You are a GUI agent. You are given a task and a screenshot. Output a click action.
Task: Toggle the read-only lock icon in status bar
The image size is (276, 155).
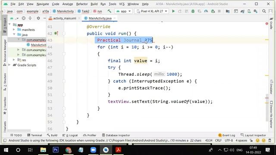point(251,140)
